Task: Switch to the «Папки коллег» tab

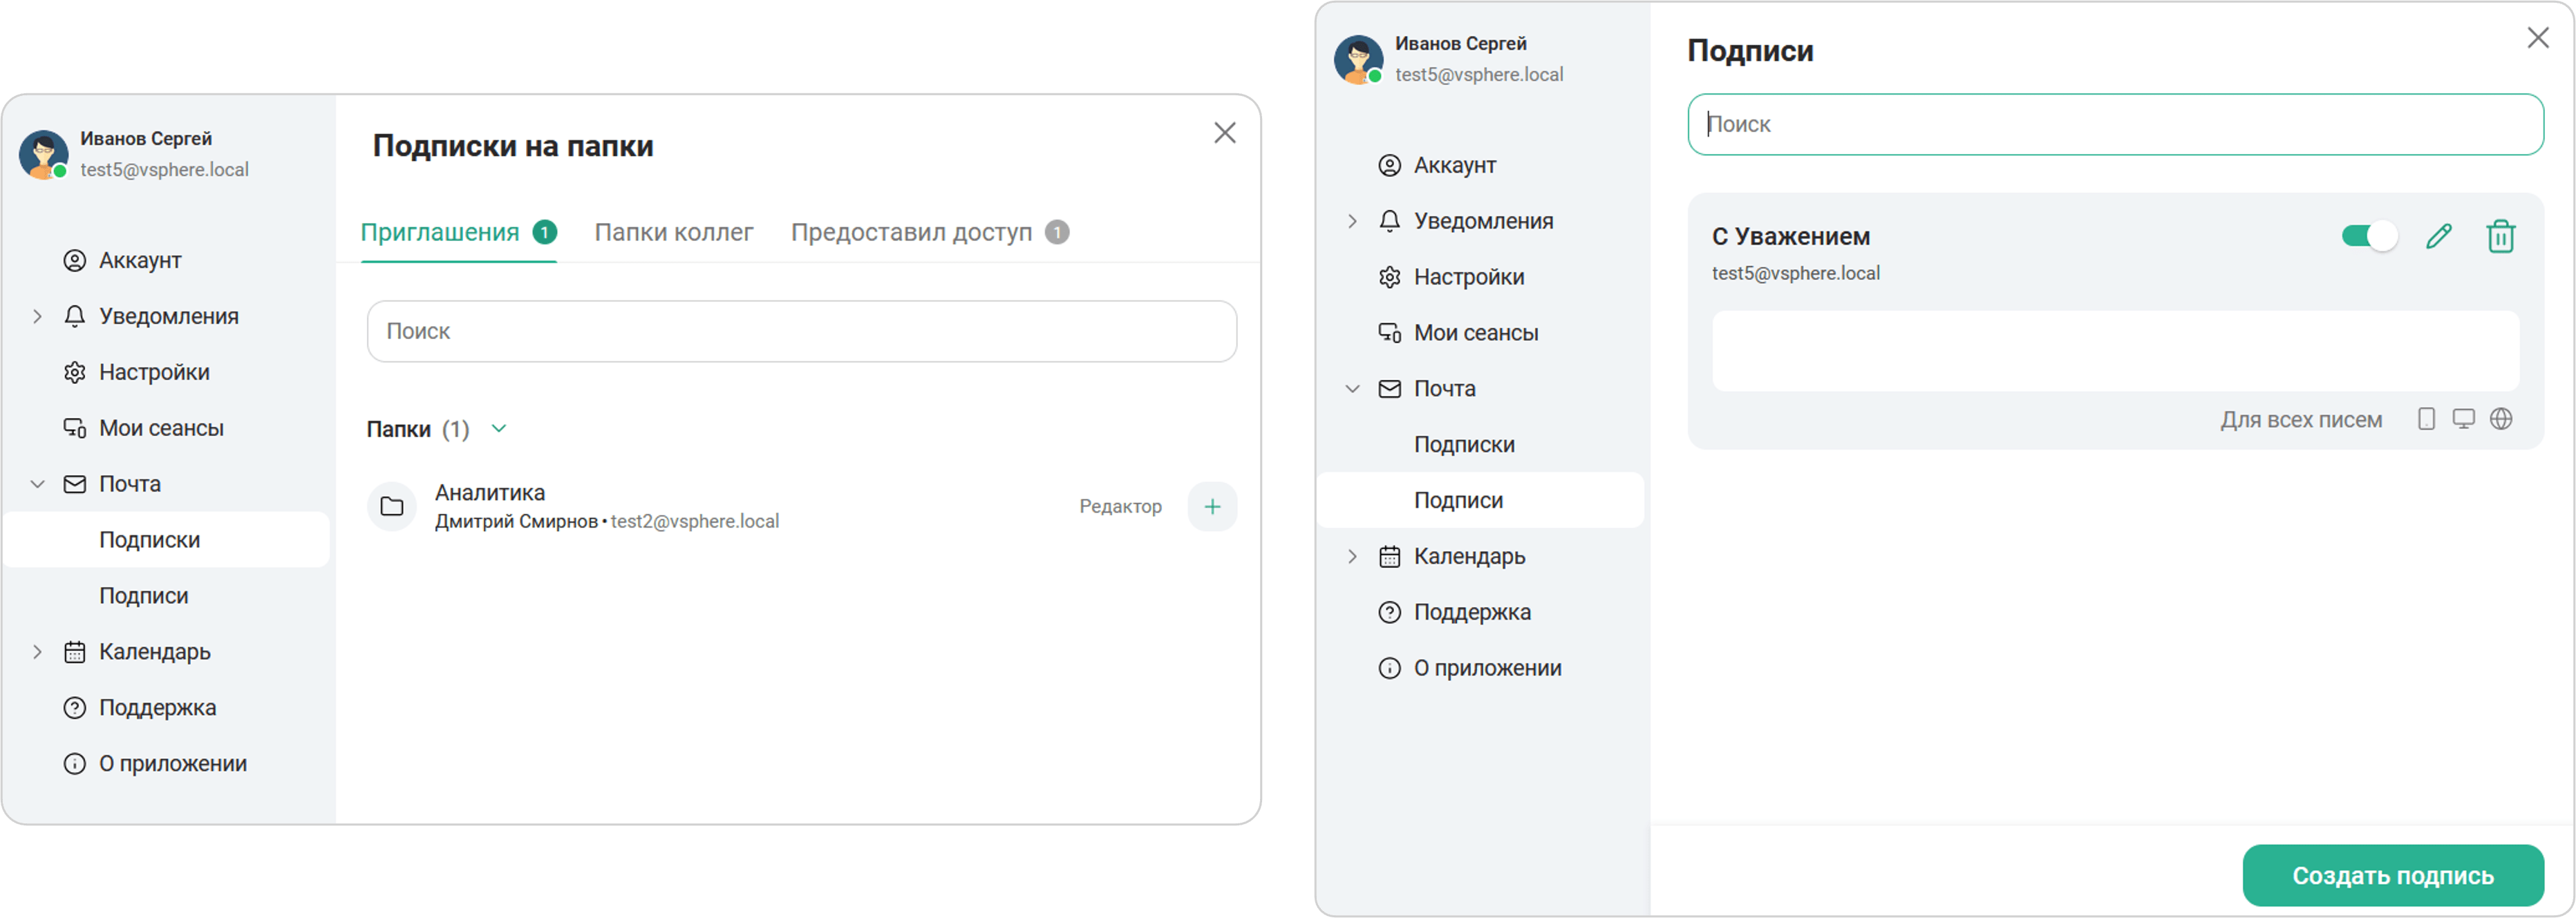Action: pos(673,232)
